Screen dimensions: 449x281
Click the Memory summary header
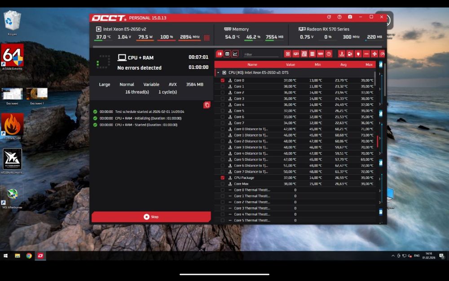[237, 29]
